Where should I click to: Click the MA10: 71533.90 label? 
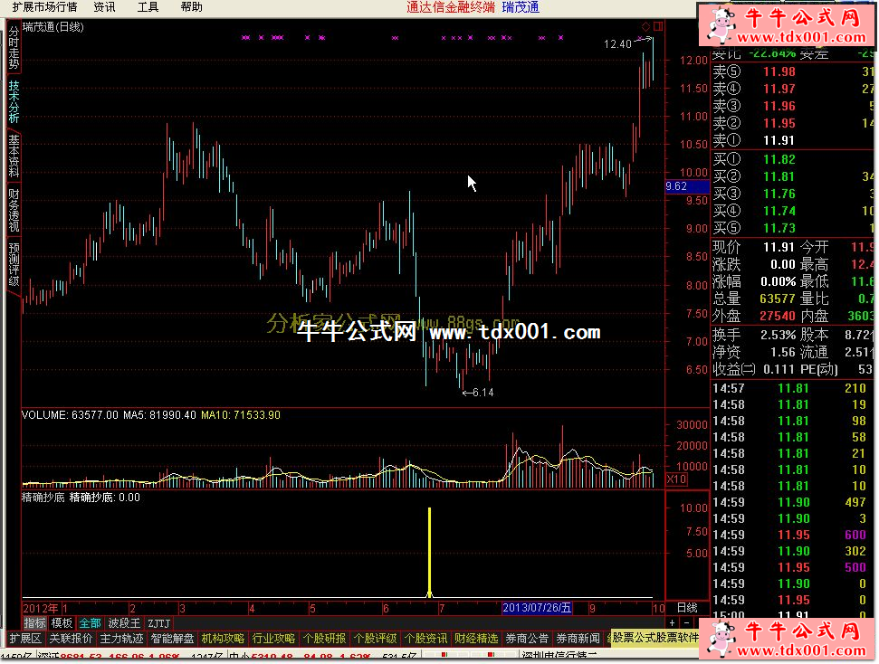pyautogui.click(x=241, y=415)
